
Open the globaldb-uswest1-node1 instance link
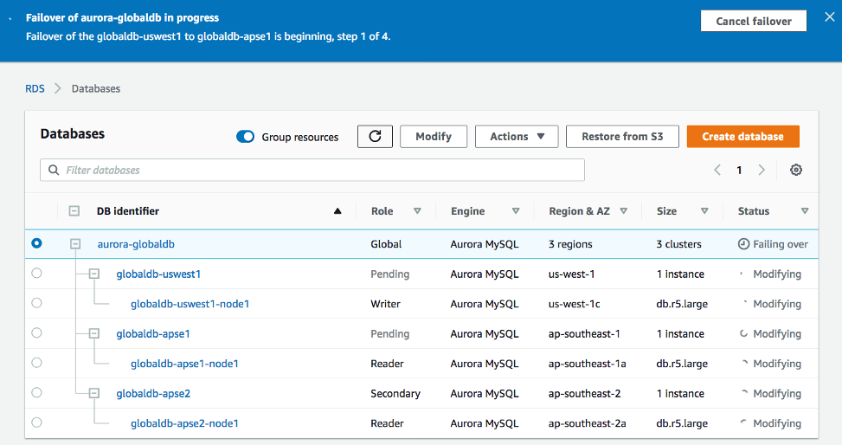[190, 304]
